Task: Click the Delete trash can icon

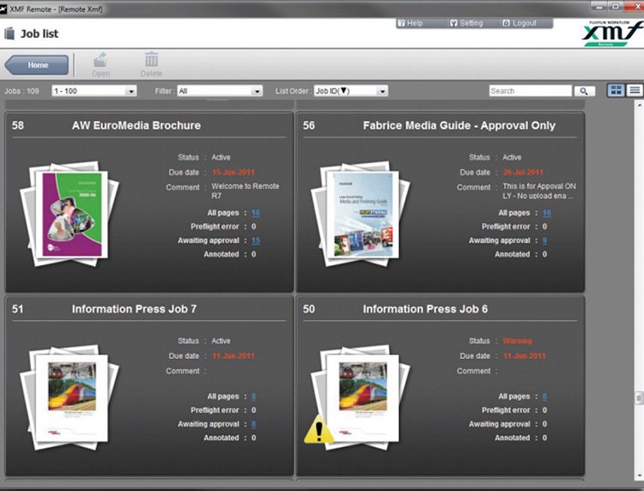Action: click(x=151, y=61)
